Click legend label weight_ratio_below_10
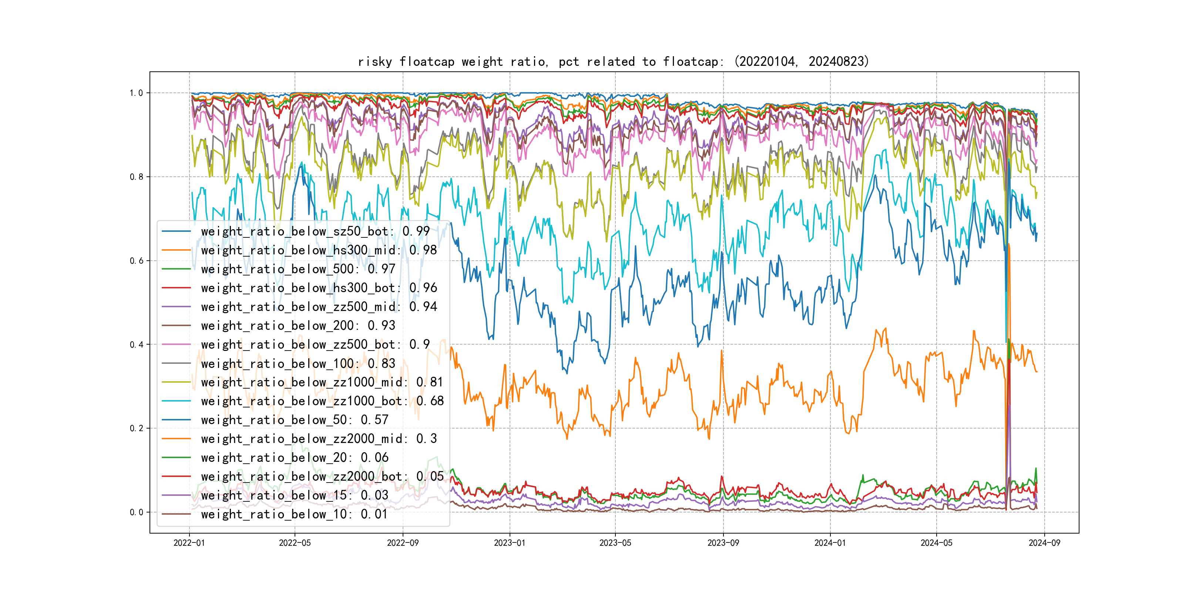Viewport: 1199px width, 599px height. pos(294,514)
